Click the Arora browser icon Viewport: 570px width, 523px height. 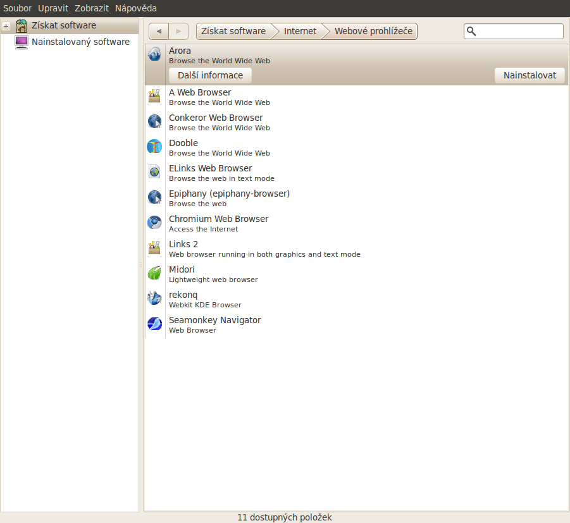(154, 55)
